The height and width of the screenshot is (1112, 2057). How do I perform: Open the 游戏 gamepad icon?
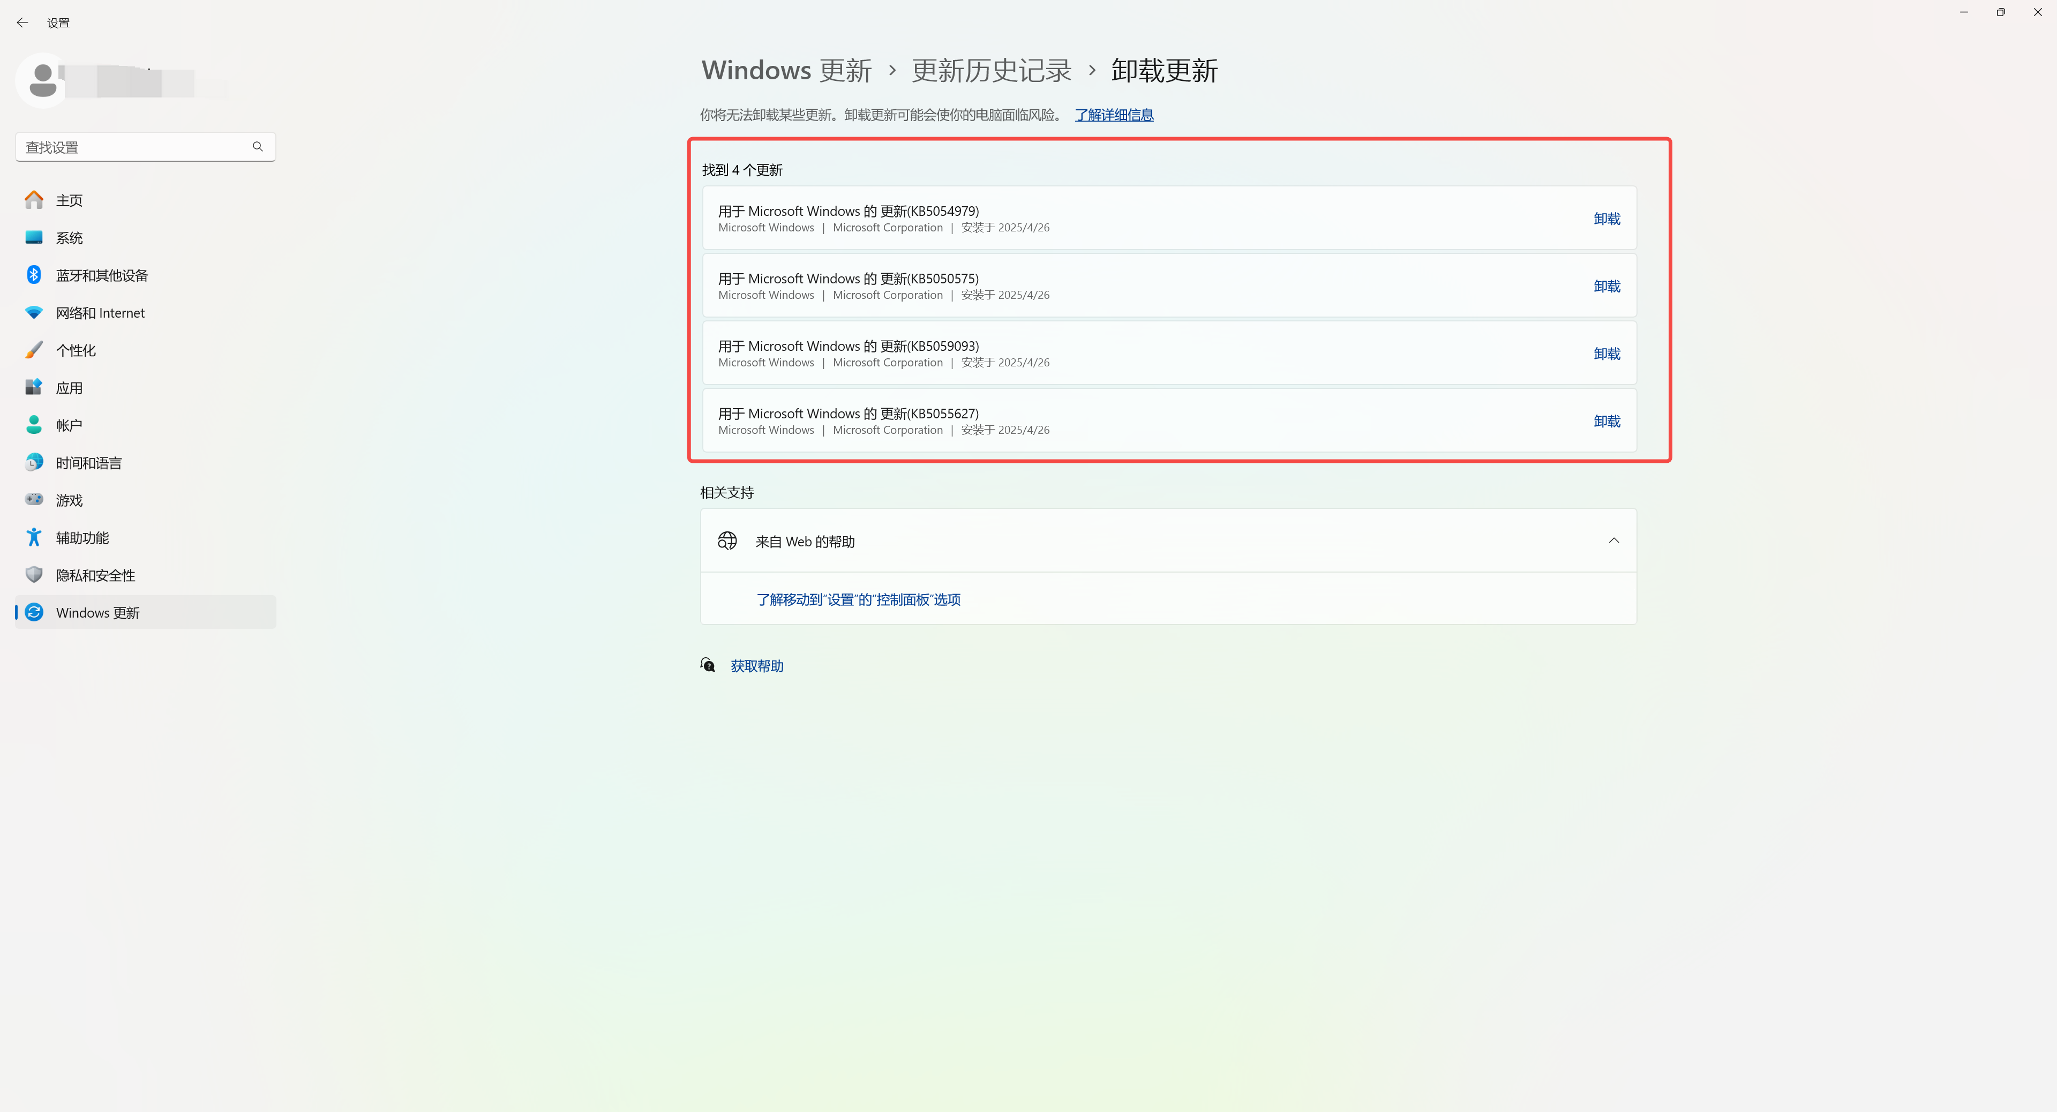point(34,500)
